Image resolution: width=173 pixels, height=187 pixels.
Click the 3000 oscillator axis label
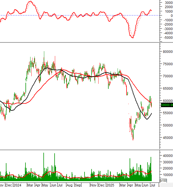point(169,3)
